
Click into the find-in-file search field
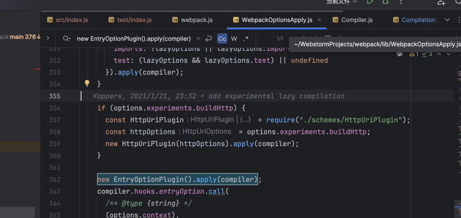click(x=134, y=39)
